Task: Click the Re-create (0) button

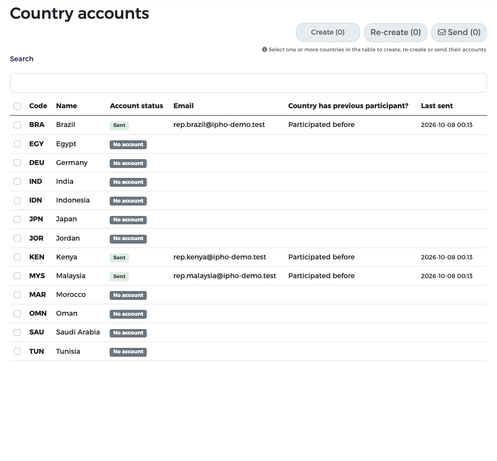Action: tap(396, 32)
